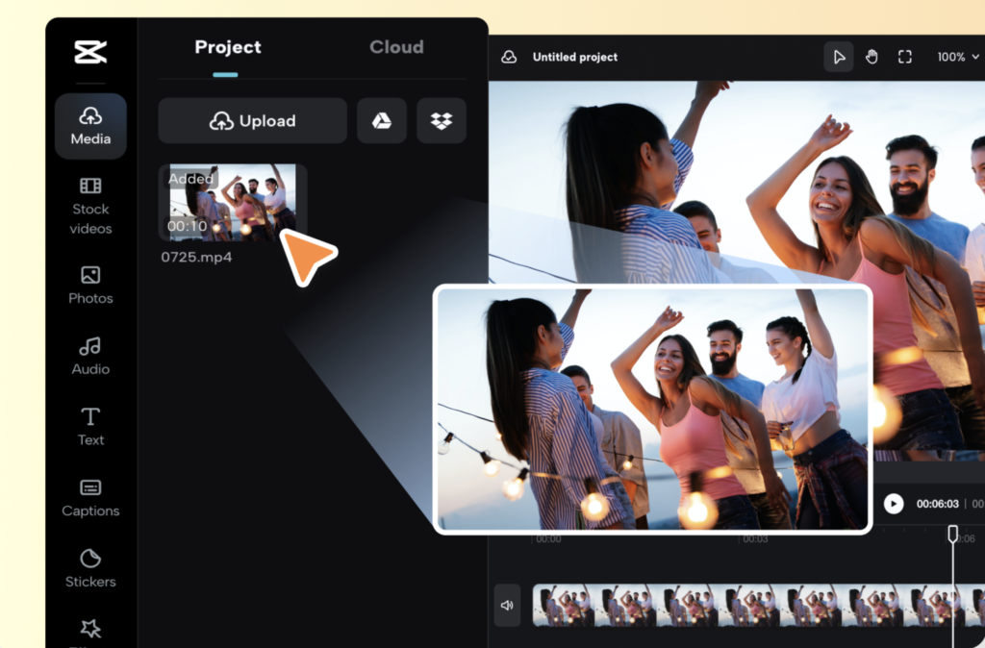Switch to the Project tab
Viewport: 985px width, 648px height.
227,47
